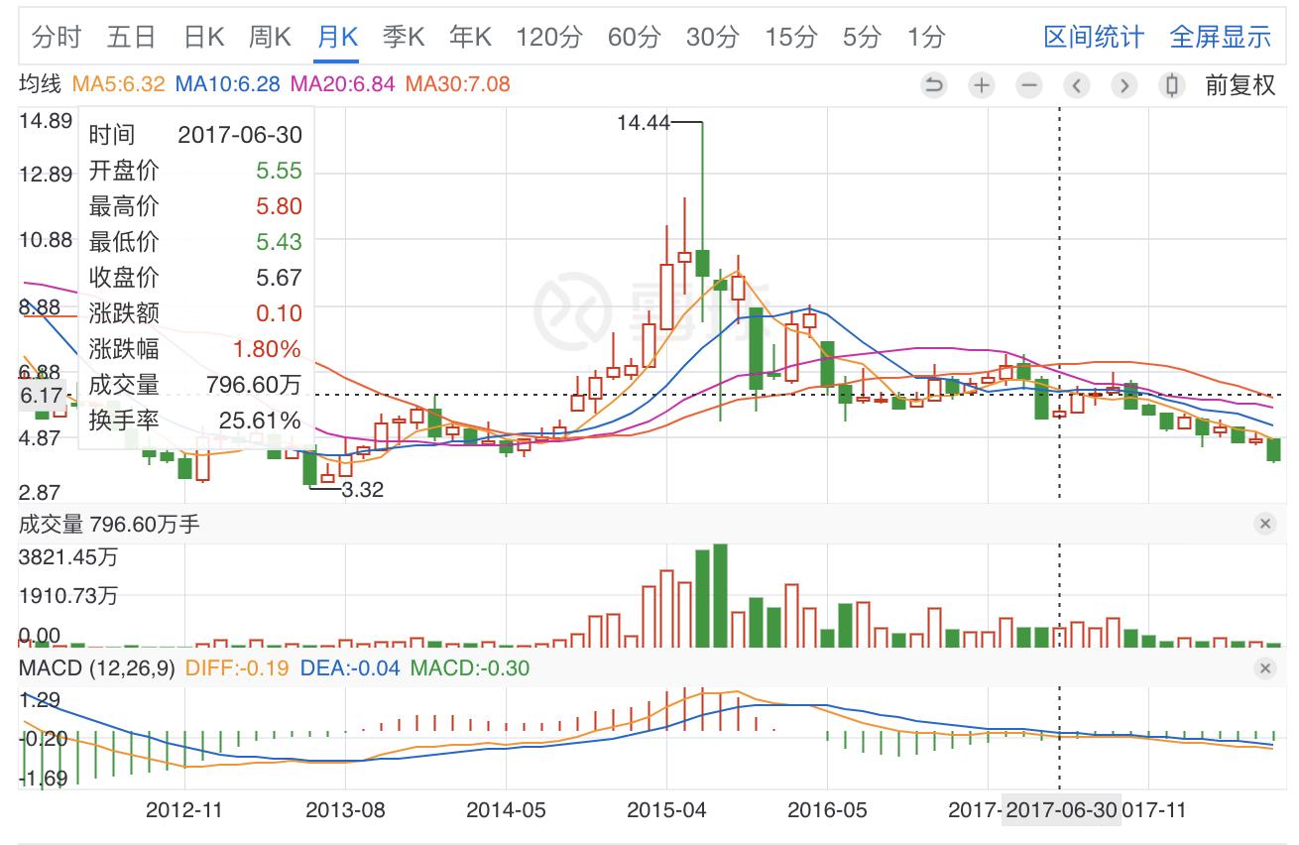
Task: Move chart right with the chevron icon
Action: (x=1123, y=85)
